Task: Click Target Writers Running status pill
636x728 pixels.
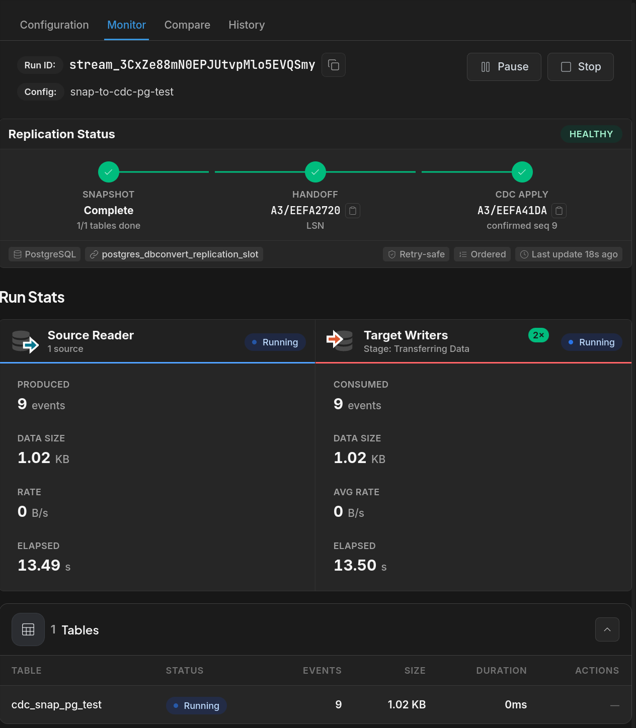Action: point(592,342)
